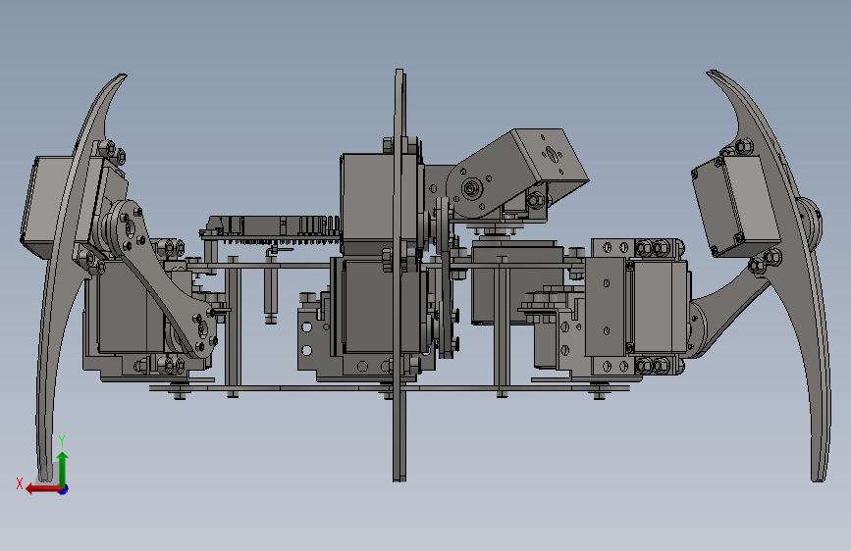Select the bottom base plate of the chassis
The width and height of the screenshot is (851, 551).
tap(390, 388)
